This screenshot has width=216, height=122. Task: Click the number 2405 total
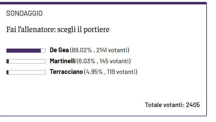193,105
